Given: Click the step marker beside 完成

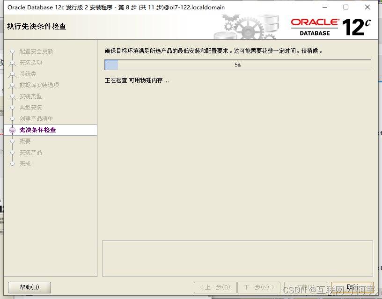Looking at the screenshot, I should [x=13, y=164].
